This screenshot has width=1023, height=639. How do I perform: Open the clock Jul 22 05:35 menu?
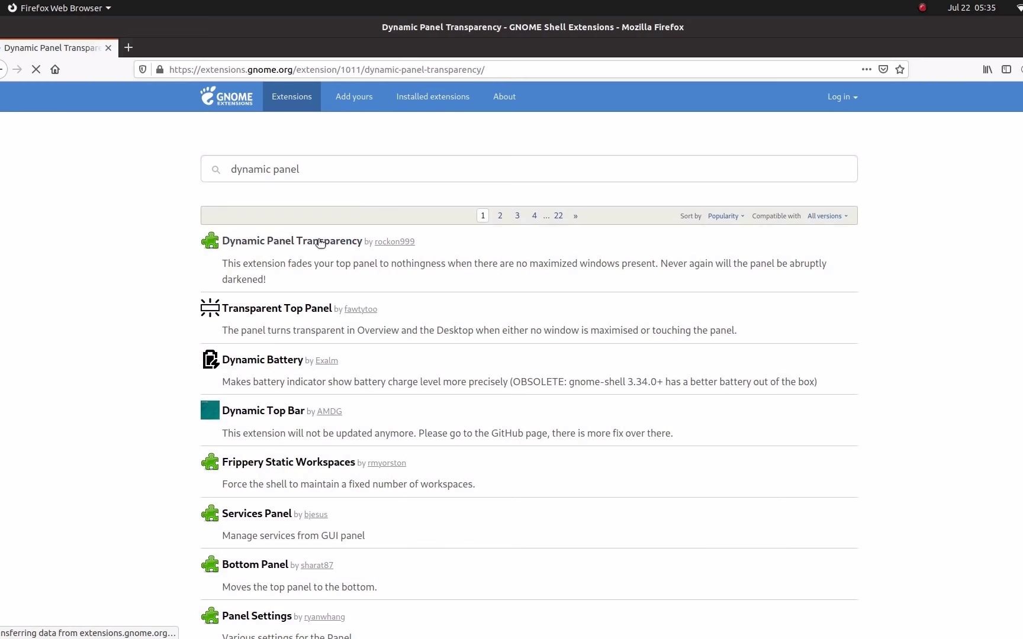971,8
